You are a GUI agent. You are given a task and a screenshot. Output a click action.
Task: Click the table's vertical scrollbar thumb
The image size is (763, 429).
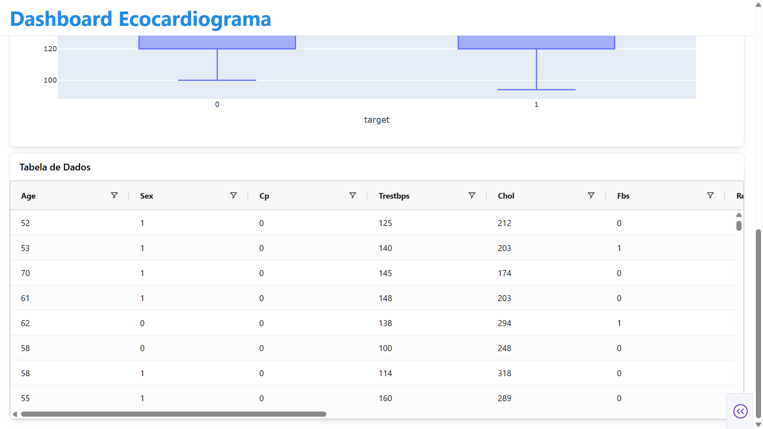(739, 226)
